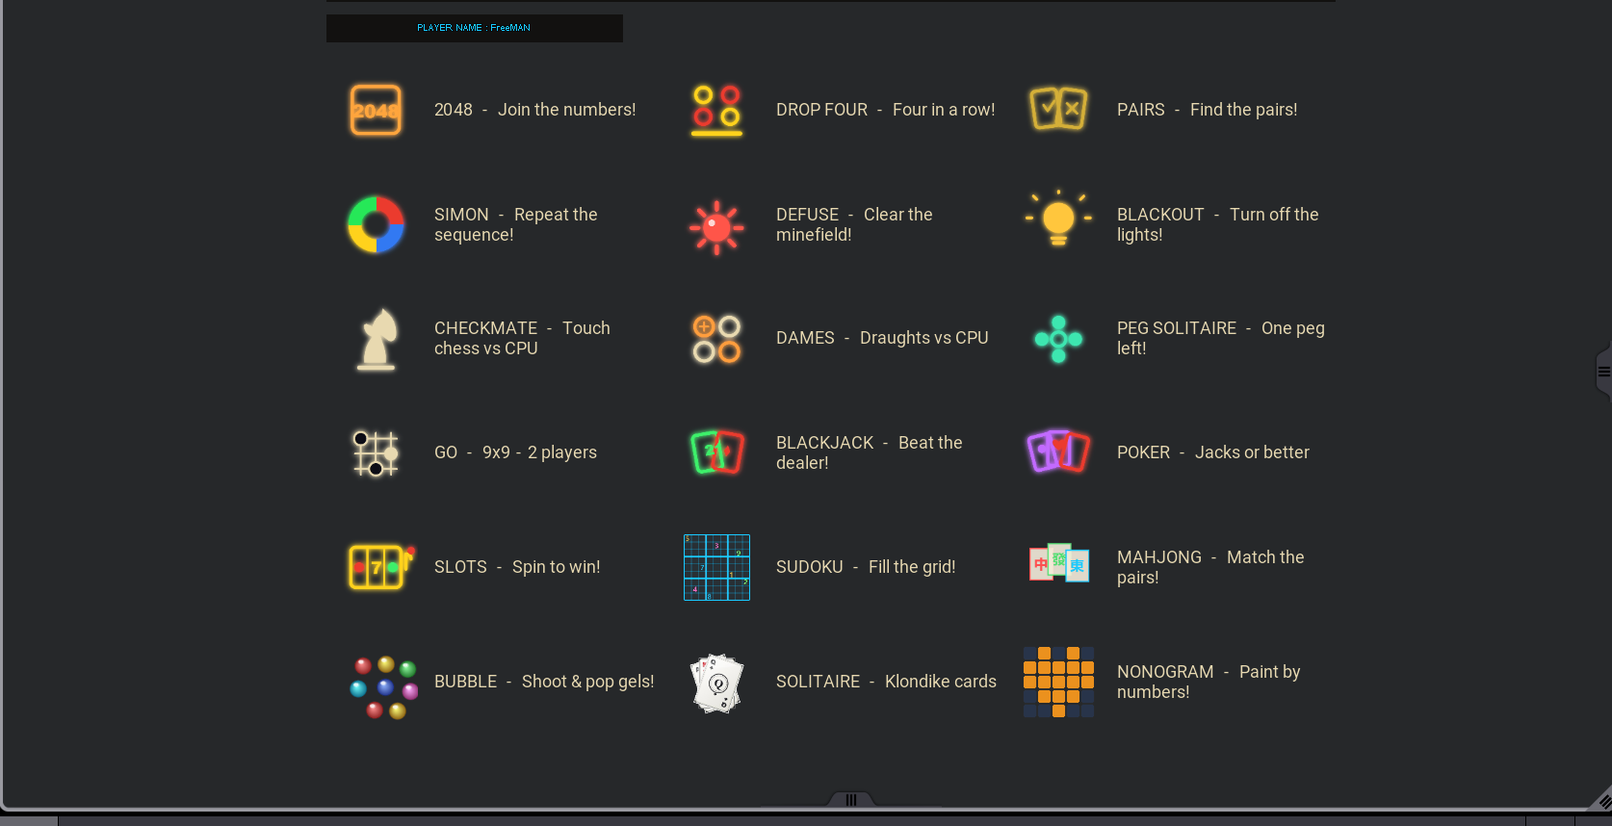Open the Go board icon
The width and height of the screenshot is (1612, 826).
pyautogui.click(x=376, y=453)
